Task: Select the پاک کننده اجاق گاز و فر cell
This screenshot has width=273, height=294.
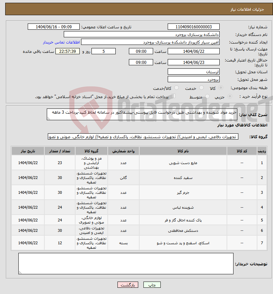Action: point(183,220)
